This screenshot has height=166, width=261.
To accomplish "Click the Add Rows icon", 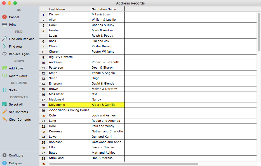I will [4, 68].
